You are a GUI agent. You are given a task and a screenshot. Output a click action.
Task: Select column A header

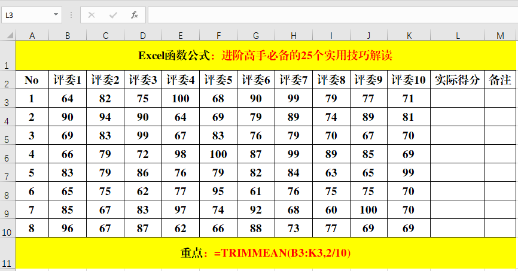[32, 35]
